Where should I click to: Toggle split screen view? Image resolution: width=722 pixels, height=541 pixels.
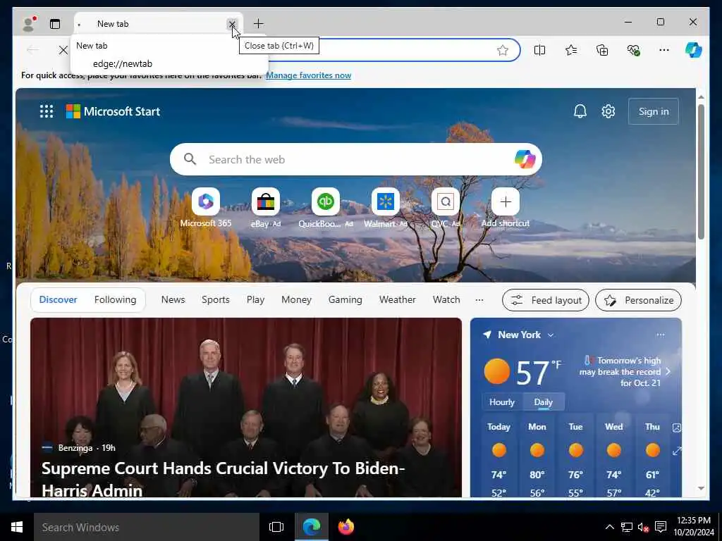click(539, 50)
